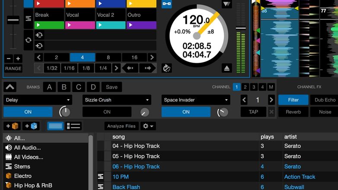Screen dimensions: 338x190
Task: Adjust the Sizzle Crush depth knob
Action: point(145,112)
